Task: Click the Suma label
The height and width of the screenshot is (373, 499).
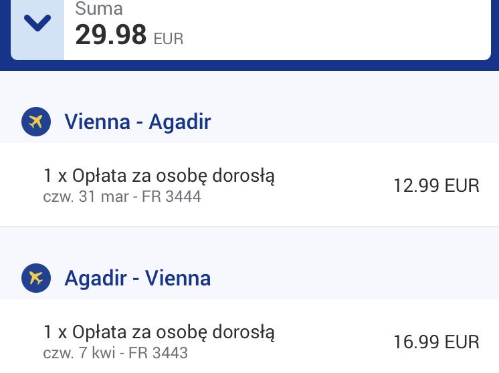Action: pyautogui.click(x=98, y=9)
